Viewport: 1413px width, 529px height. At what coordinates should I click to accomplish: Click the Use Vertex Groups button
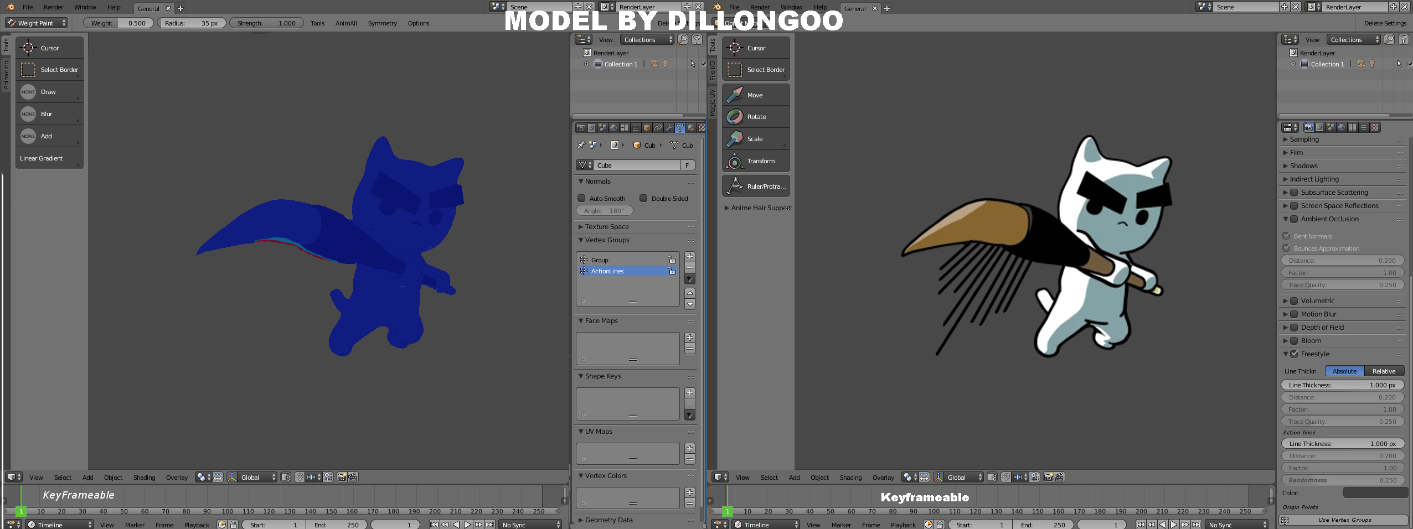click(x=1344, y=520)
